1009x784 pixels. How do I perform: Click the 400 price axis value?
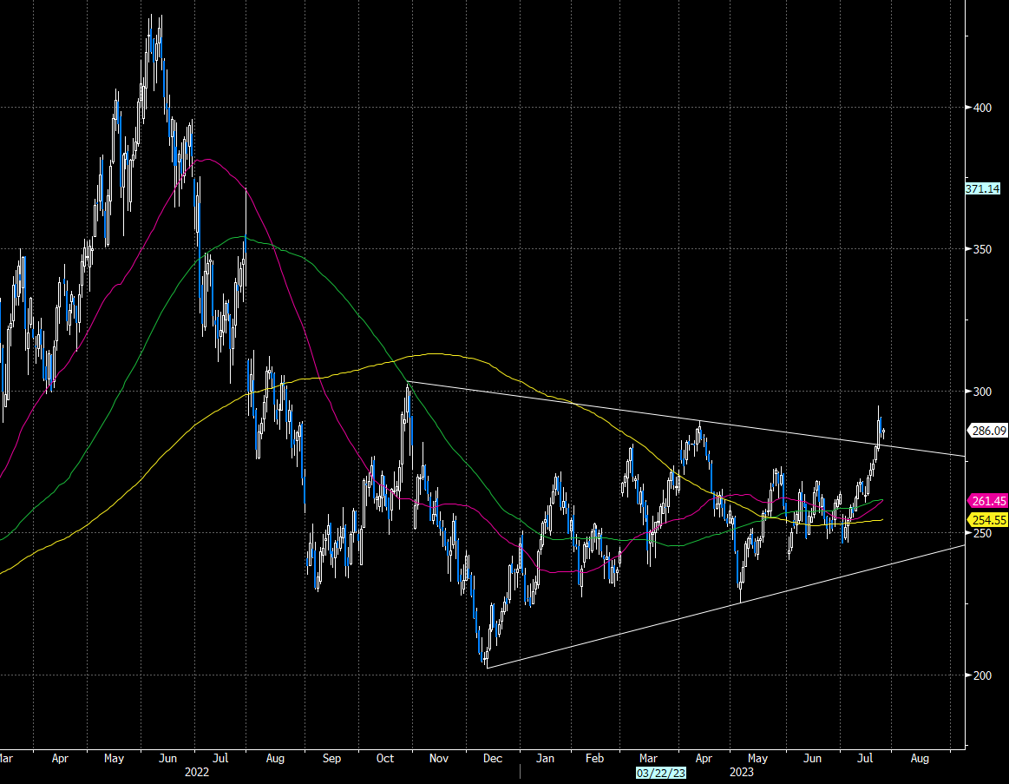coord(983,108)
